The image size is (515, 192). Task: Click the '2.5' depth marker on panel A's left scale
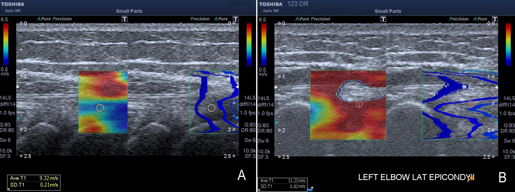(28, 156)
